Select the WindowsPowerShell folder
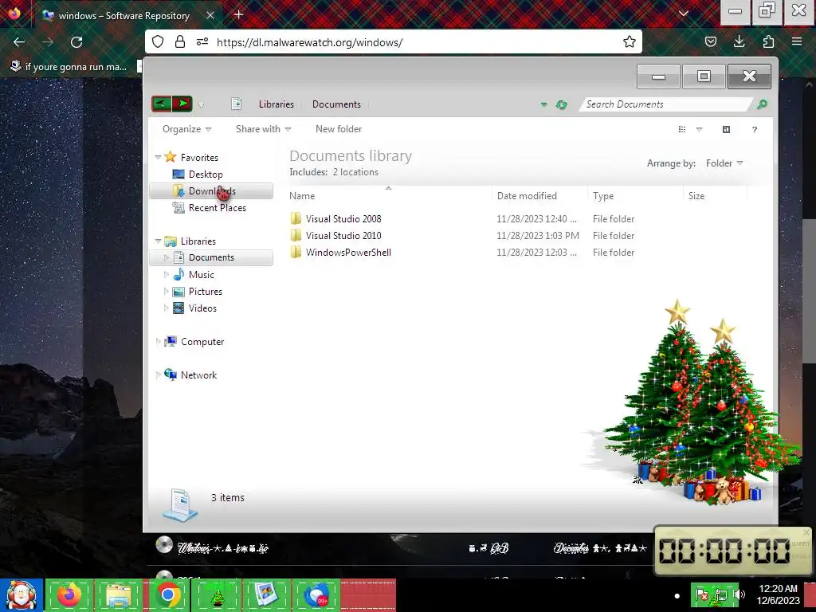This screenshot has height=612, width=816. [x=348, y=253]
